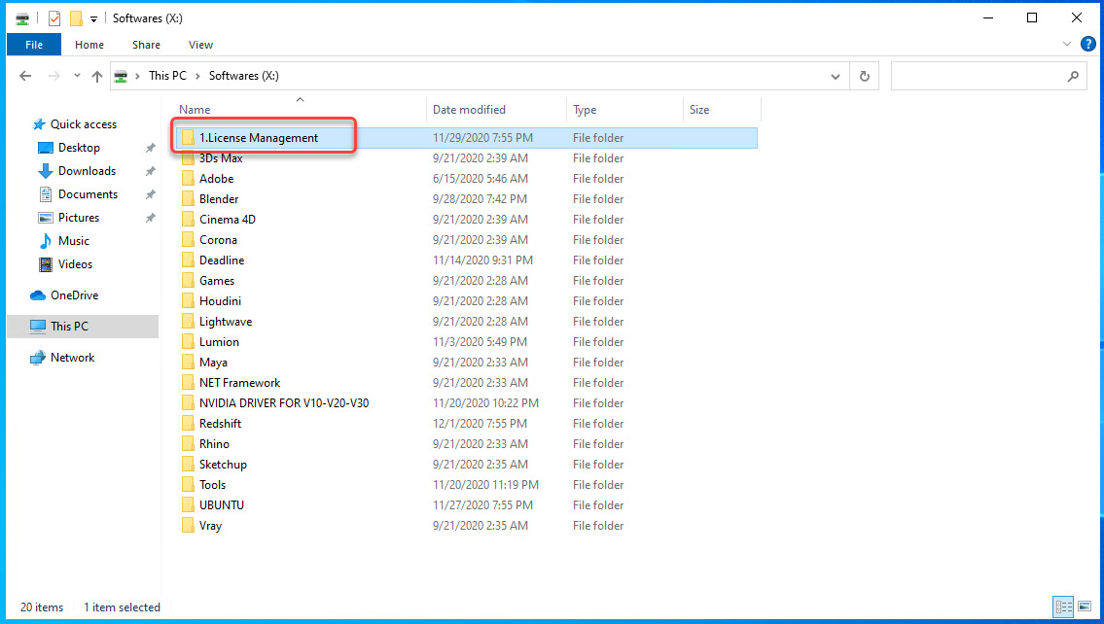The height and width of the screenshot is (624, 1104).
Task: Open address bar history dropdown
Action: pos(836,76)
